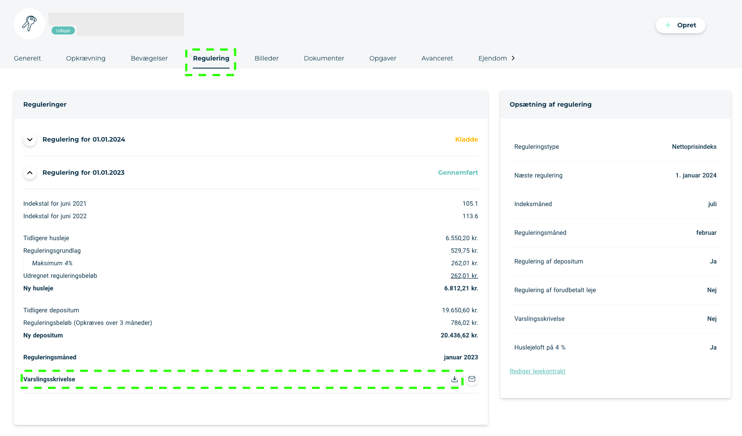
Task: Click Reguleringstype value Nettoprisindeks
Action: pyautogui.click(x=694, y=147)
